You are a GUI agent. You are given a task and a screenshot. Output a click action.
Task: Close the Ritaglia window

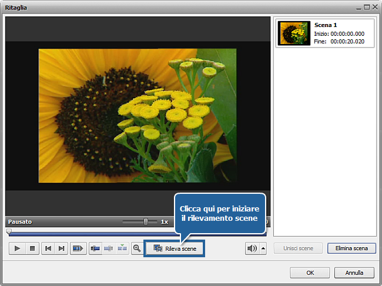(x=375, y=7)
